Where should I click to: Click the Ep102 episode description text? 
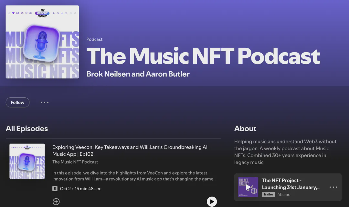[134, 176]
